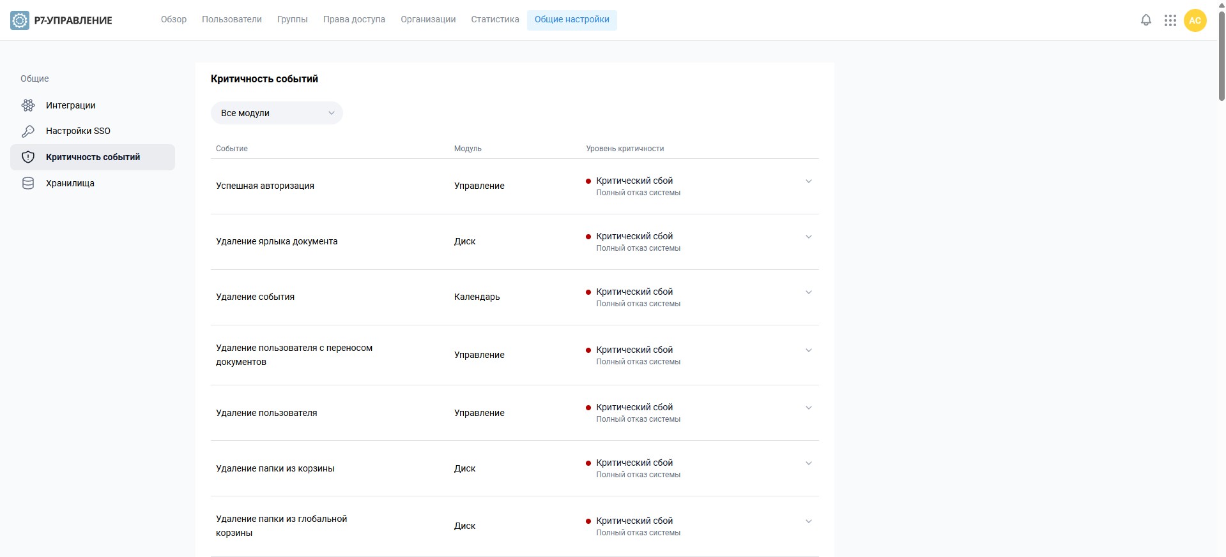Click the Критичность событий shield icon

(28, 157)
